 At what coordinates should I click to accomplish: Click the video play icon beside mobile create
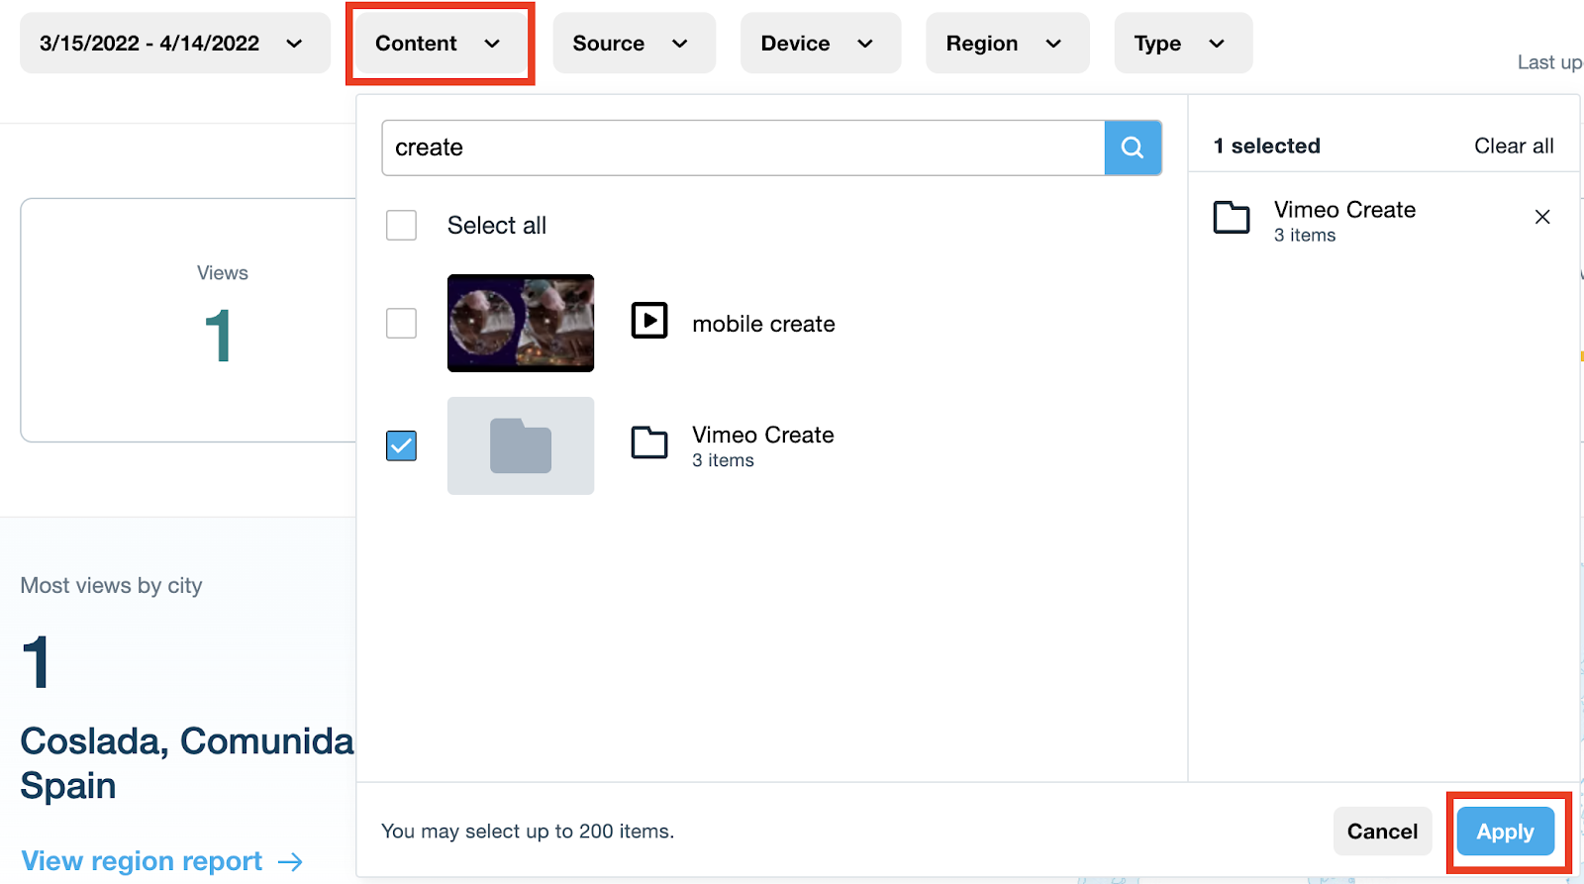[649, 321]
